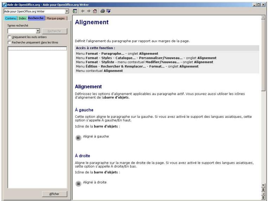Open the help start page (house icon)
The width and height of the screenshot is (268, 201).
point(95,11)
